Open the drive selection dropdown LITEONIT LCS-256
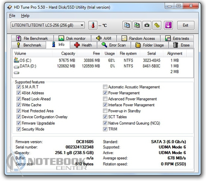 click(x=48, y=25)
